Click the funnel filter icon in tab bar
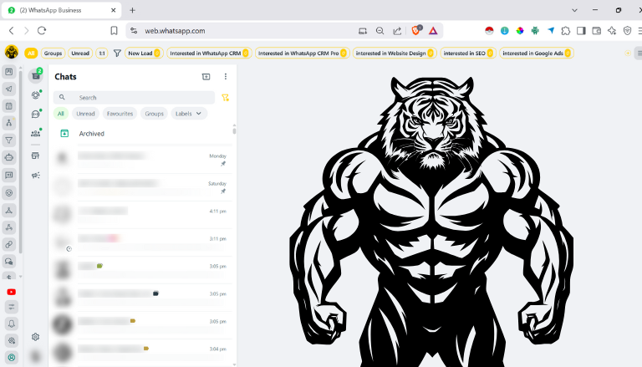 117,54
